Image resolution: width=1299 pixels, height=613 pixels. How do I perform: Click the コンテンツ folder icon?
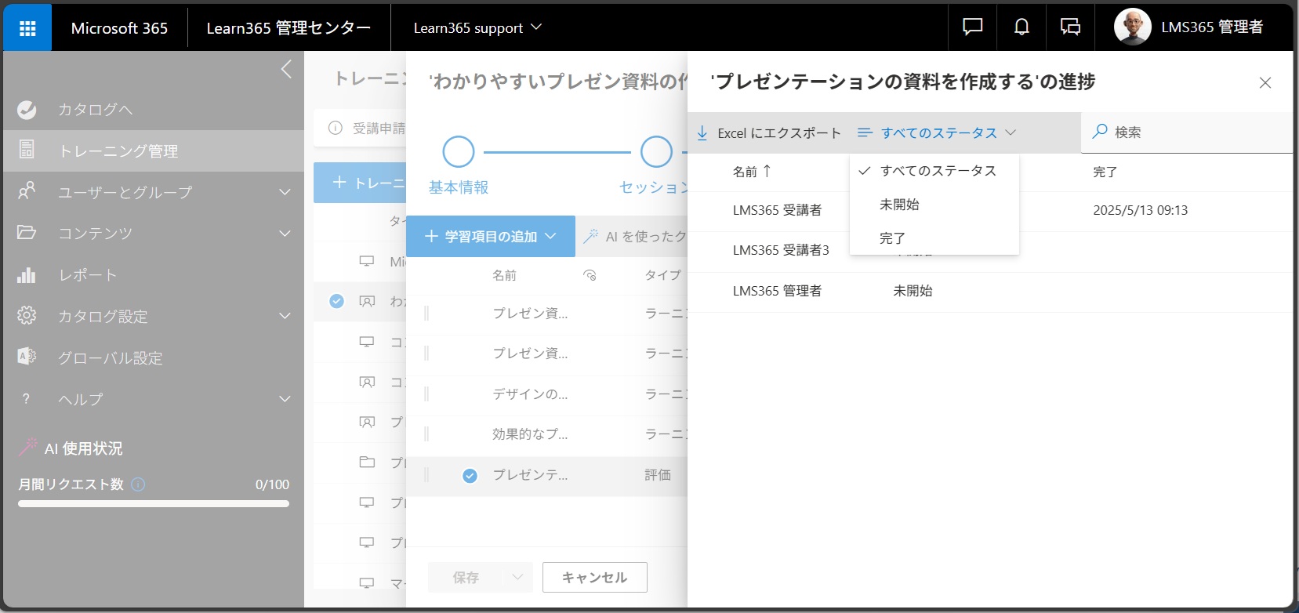(x=27, y=233)
